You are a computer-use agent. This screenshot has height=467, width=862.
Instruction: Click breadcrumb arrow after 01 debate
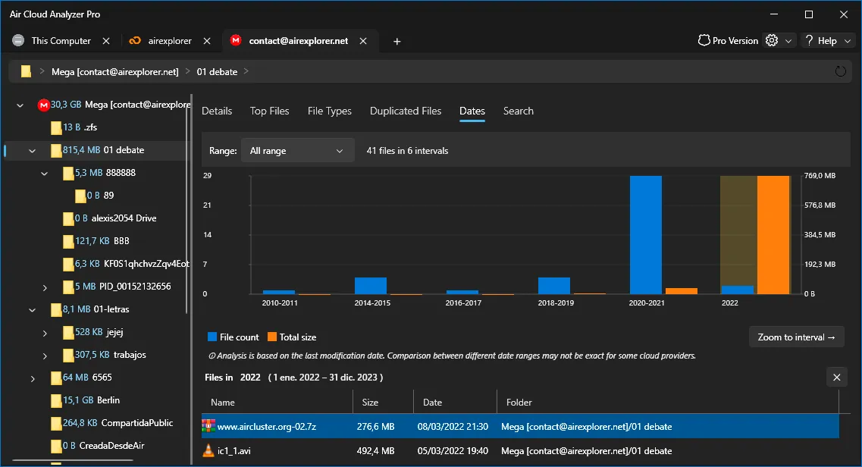(x=246, y=71)
